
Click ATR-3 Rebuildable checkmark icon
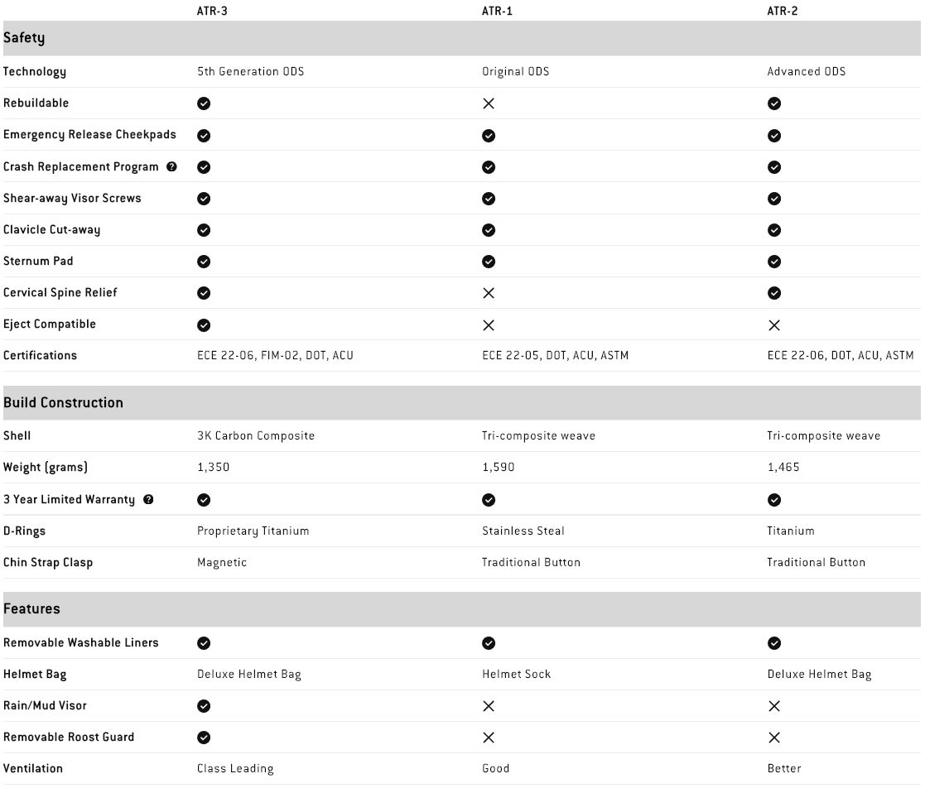coord(204,103)
